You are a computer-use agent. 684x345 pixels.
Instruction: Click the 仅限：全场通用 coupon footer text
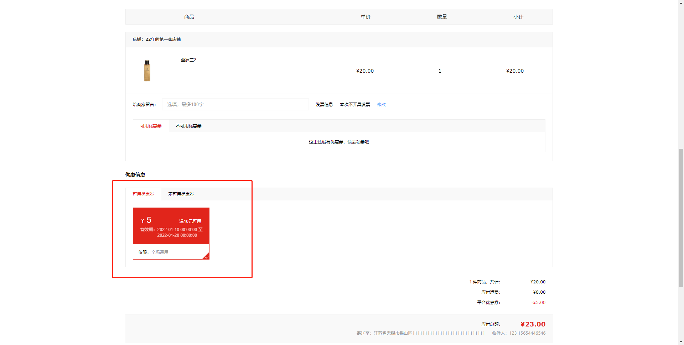click(153, 252)
